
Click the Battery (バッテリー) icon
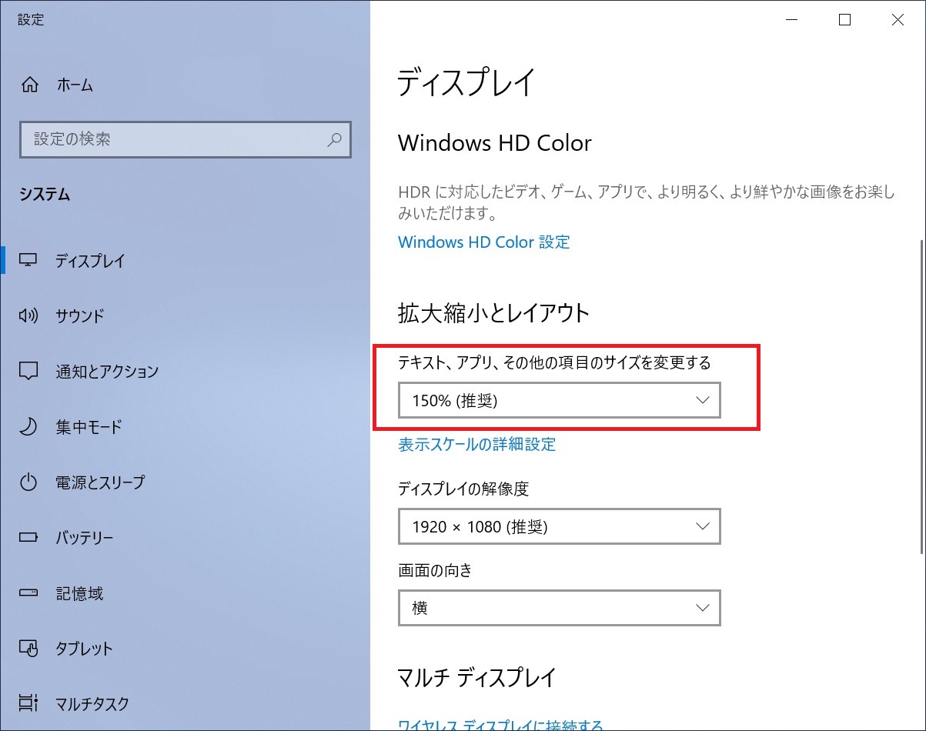click(x=28, y=538)
